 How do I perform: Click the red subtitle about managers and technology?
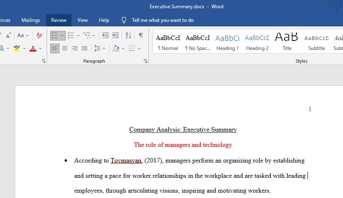coord(183,145)
